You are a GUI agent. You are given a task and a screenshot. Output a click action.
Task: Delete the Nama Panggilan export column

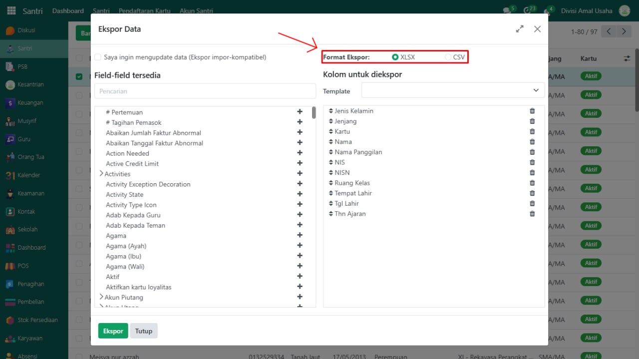click(532, 152)
